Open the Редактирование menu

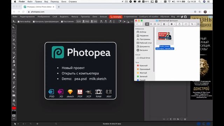click(x=27, y=17)
